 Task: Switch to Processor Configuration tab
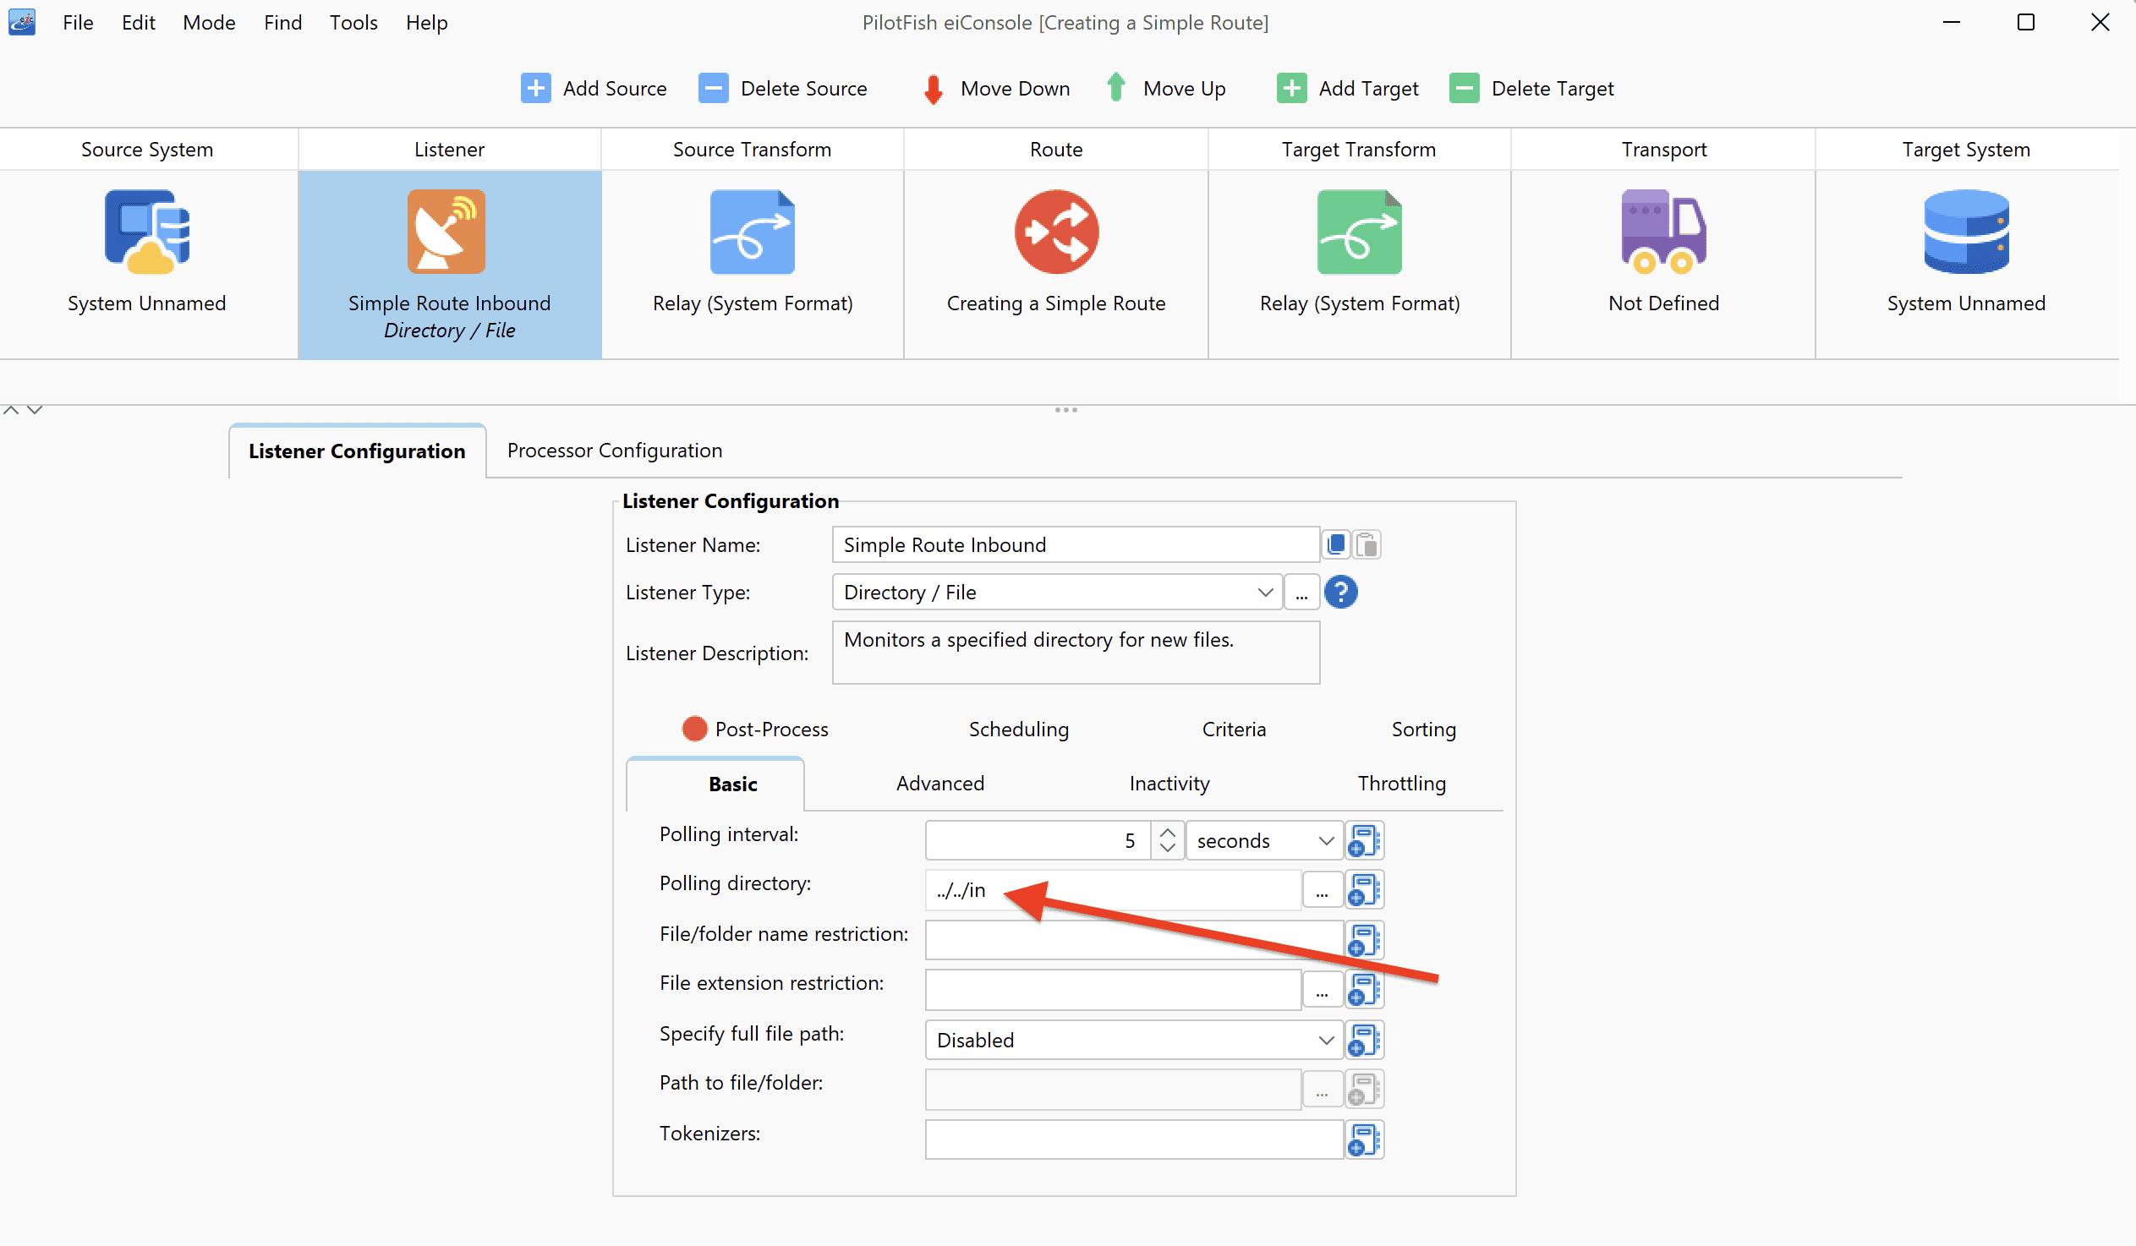click(615, 450)
